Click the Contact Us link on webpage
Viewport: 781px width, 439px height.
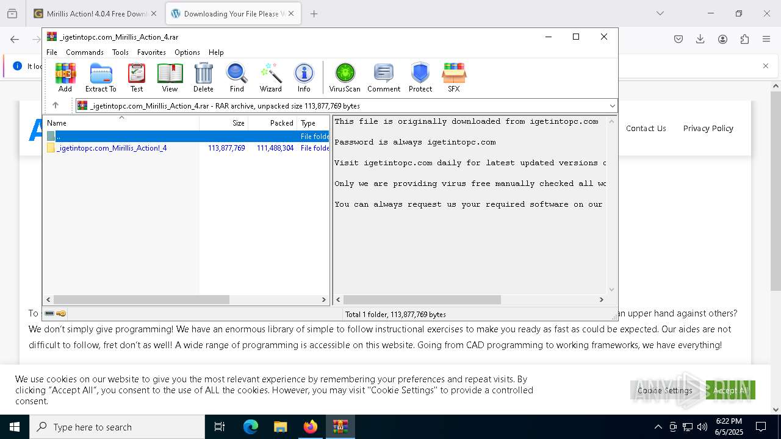click(646, 128)
